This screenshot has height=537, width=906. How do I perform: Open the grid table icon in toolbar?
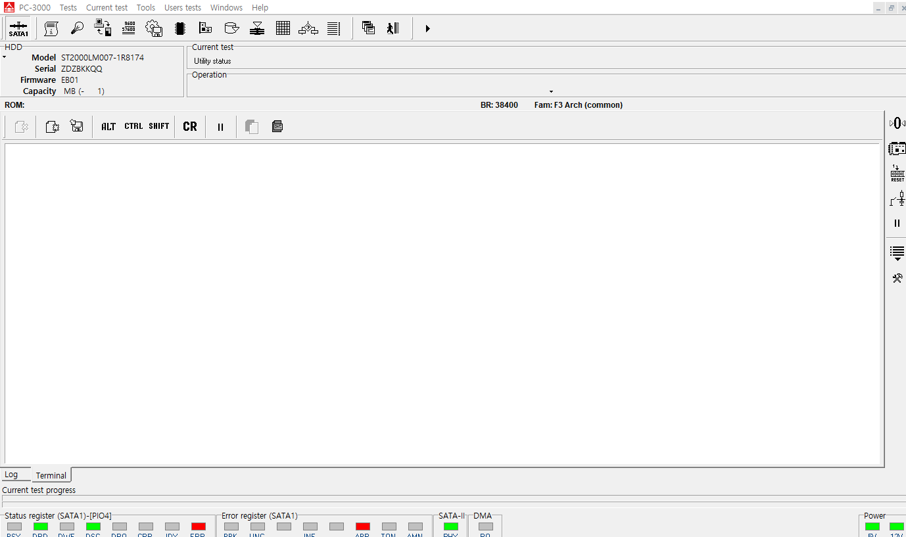(x=283, y=28)
